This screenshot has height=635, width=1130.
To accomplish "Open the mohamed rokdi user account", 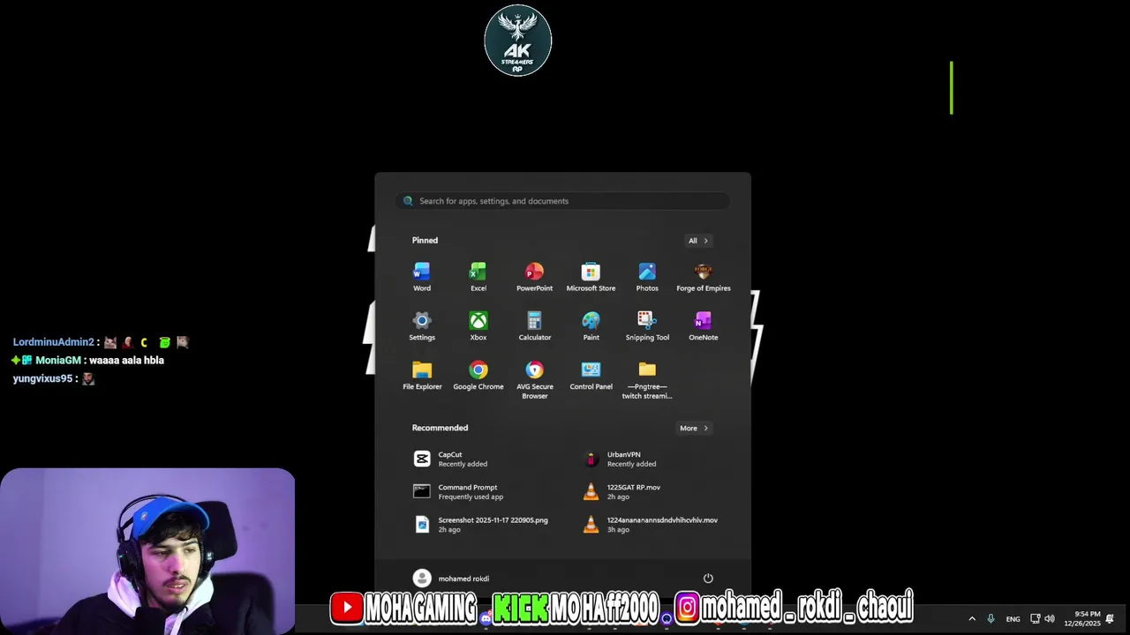I will pyautogui.click(x=451, y=579).
